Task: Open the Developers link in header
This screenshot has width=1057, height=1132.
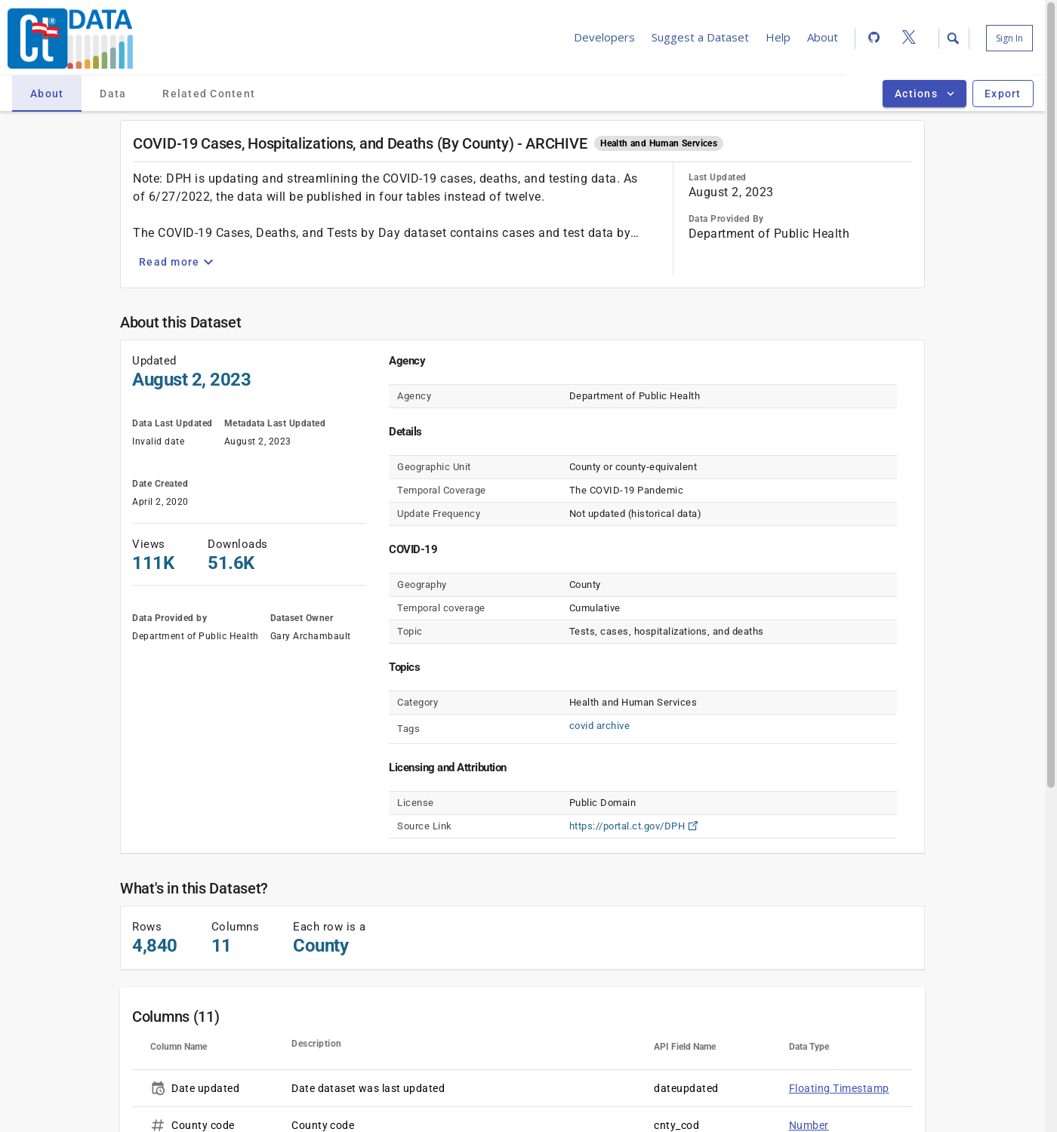Action: 604,38
